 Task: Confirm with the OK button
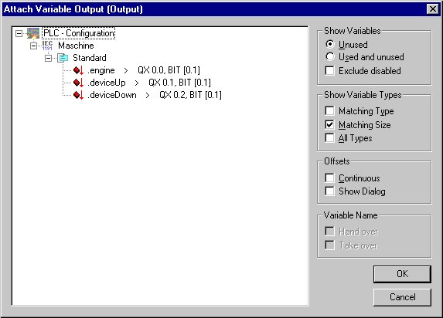pyautogui.click(x=402, y=274)
